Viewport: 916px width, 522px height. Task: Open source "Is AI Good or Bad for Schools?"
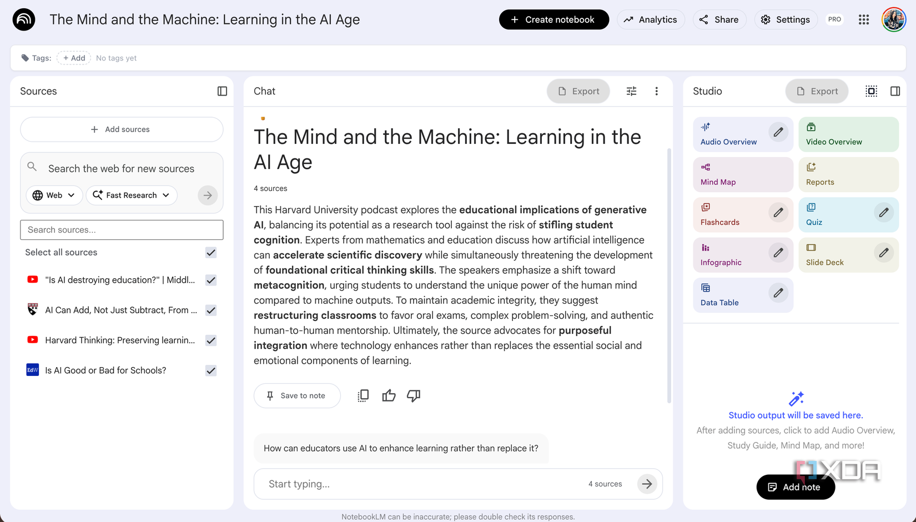105,370
